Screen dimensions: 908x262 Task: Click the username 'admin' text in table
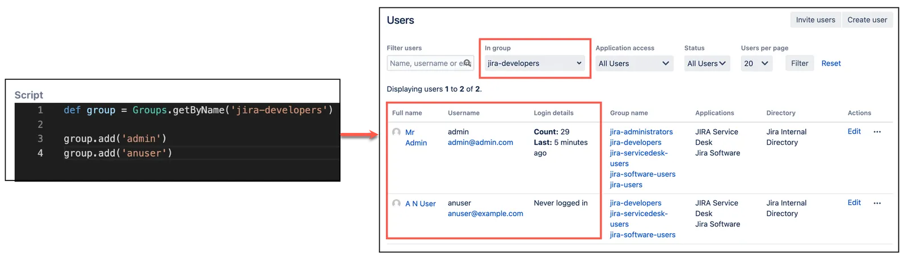(x=458, y=132)
